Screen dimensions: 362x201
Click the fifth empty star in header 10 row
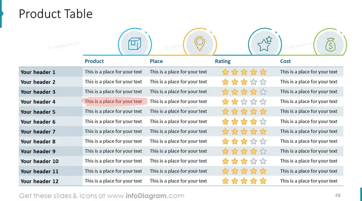click(x=263, y=161)
